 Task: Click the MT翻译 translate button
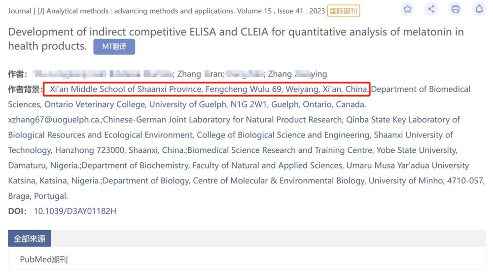click(x=114, y=46)
